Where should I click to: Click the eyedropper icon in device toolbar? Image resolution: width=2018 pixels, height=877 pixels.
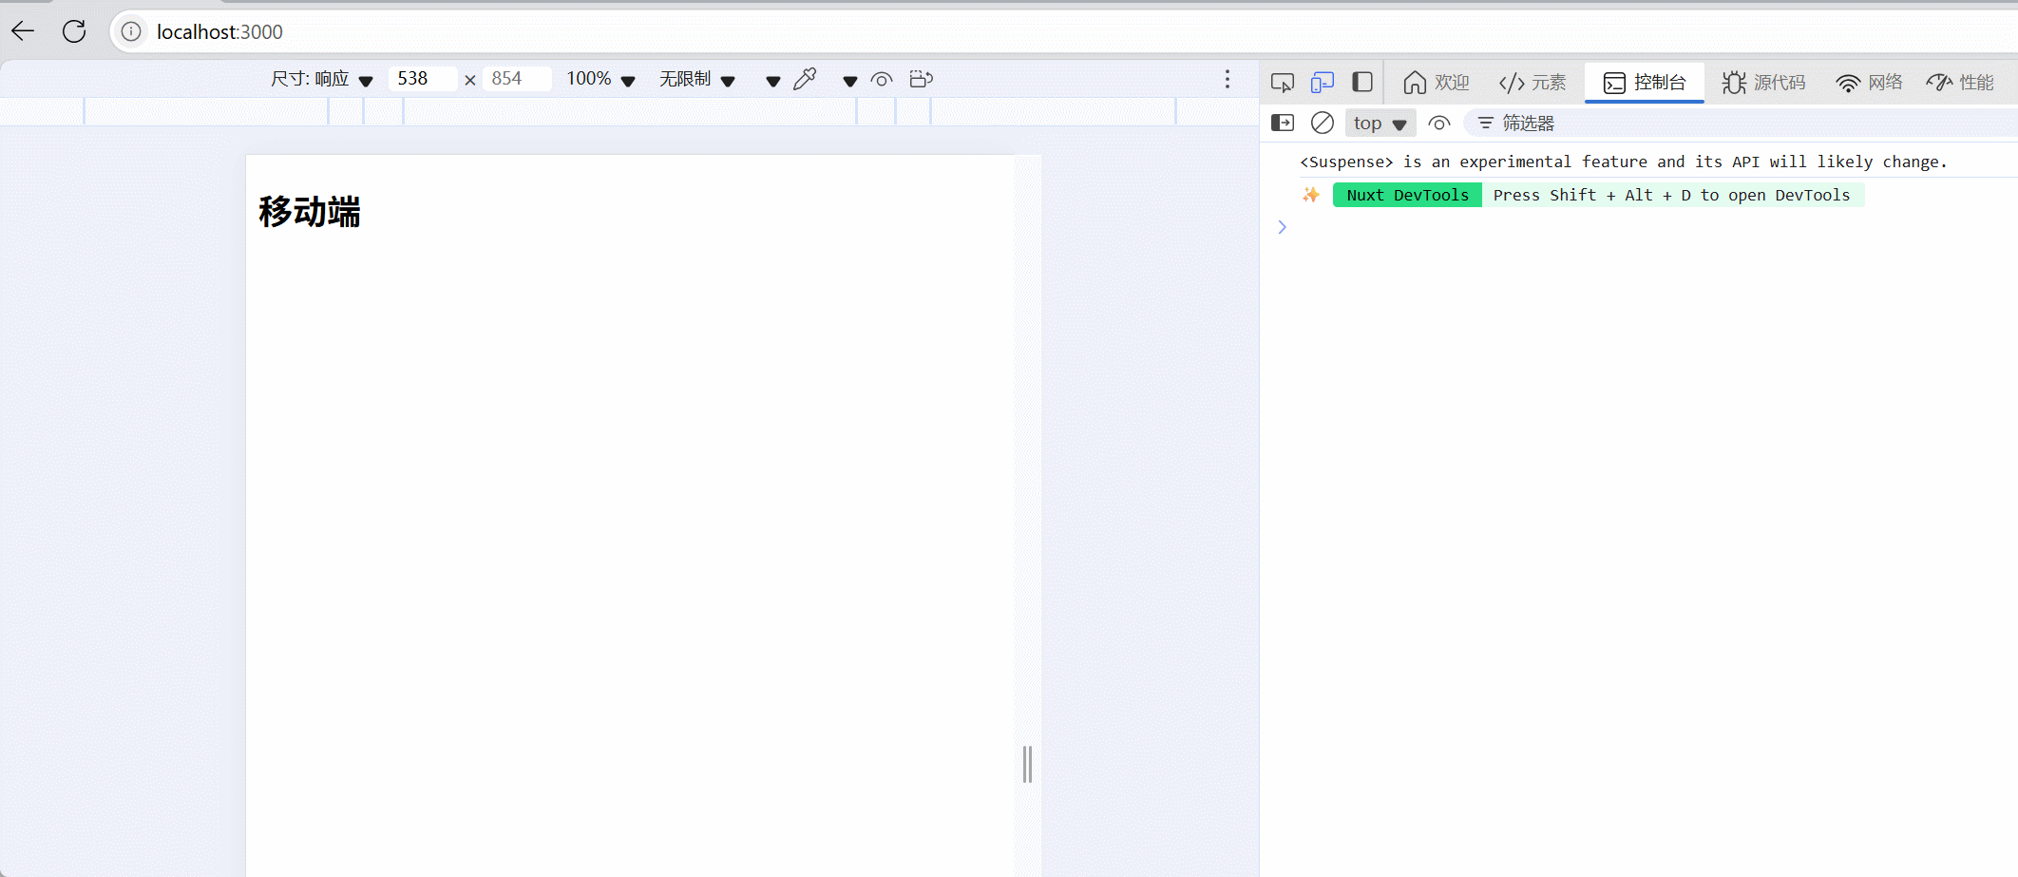805,79
